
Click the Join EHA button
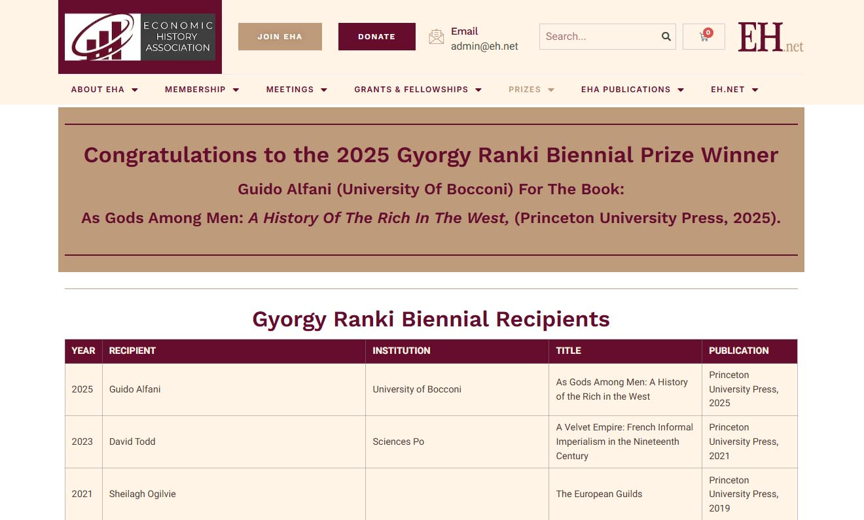(279, 37)
